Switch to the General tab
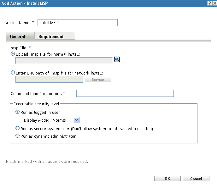The height and width of the screenshot is (188, 217). tap(18, 36)
